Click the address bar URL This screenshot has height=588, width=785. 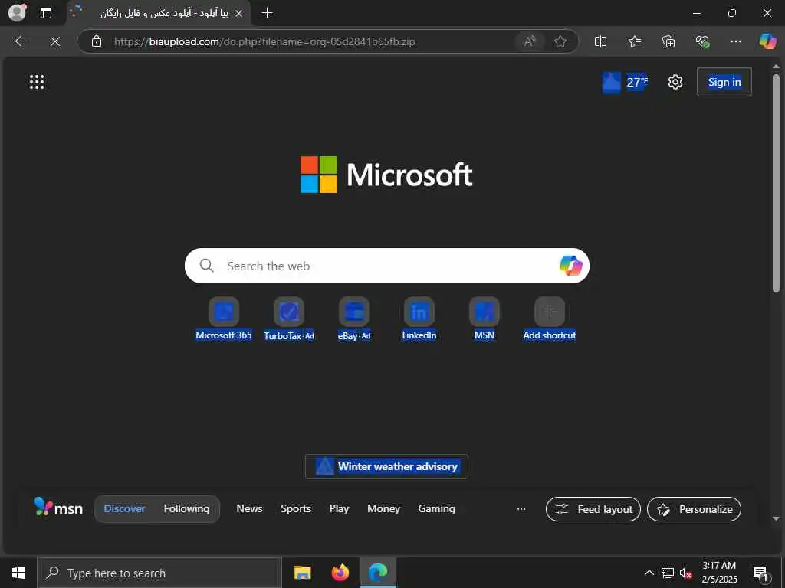pyautogui.click(x=264, y=41)
